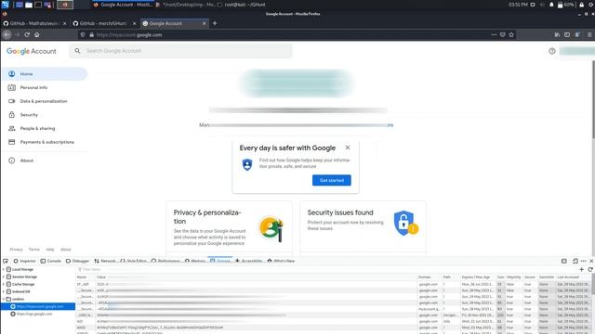Open the Security issues found card
The image size is (595, 334).
click(x=363, y=228)
